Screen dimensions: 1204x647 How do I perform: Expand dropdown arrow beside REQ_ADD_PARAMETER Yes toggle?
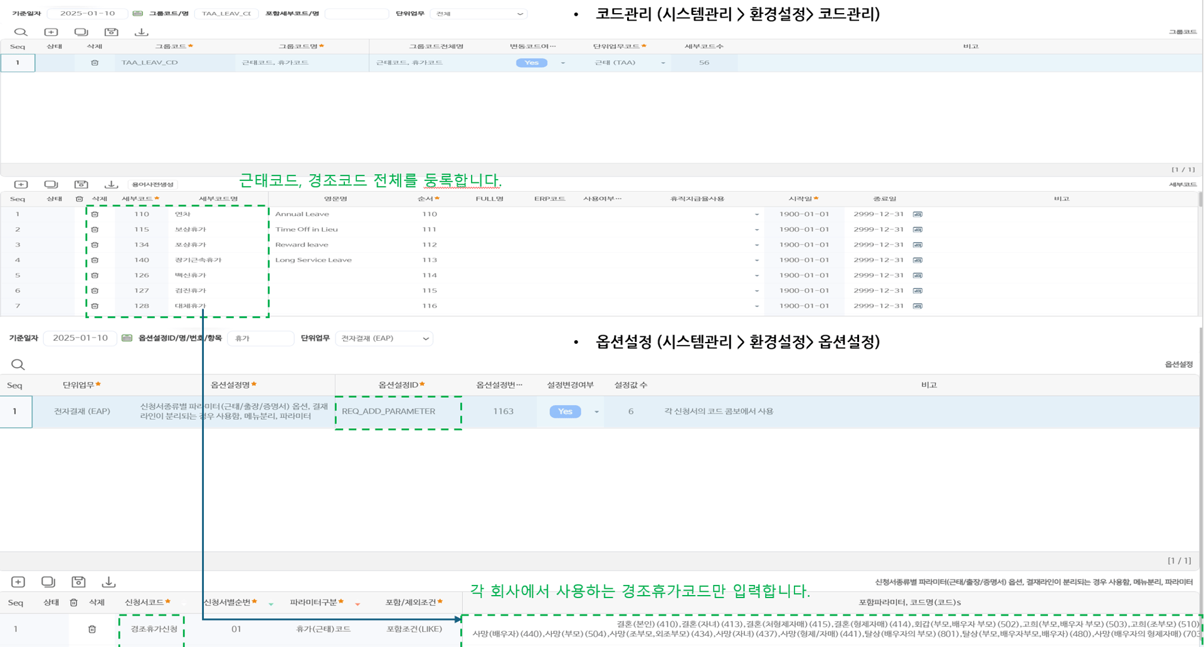click(x=596, y=412)
